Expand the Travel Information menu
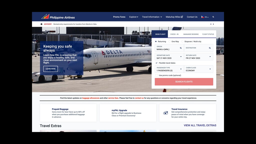This screenshot has width=256, height=144. pyautogui.click(x=152, y=17)
